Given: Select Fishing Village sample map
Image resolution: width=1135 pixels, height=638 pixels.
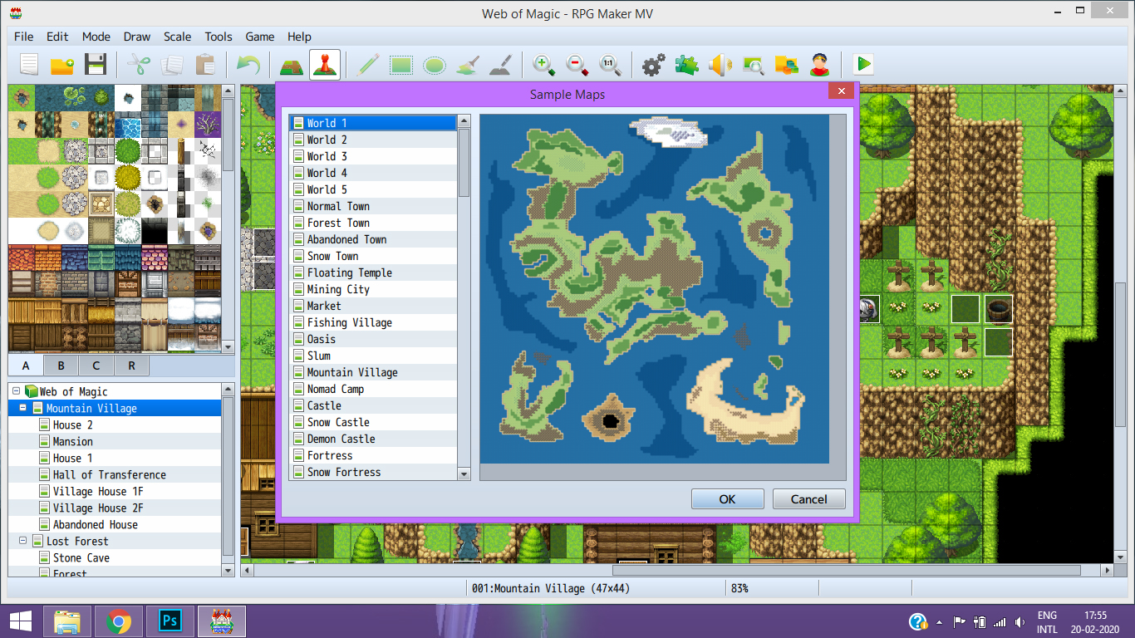Looking at the screenshot, I should [374, 322].
